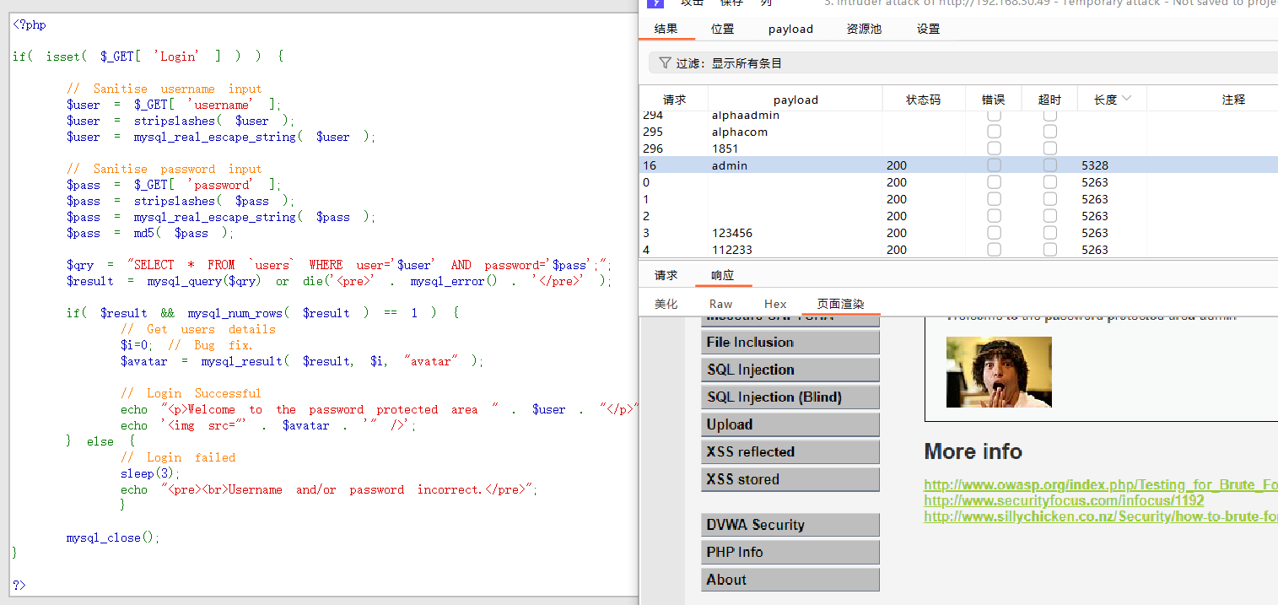Image resolution: width=1278 pixels, height=605 pixels.
Task: Sort by the payload column header
Action: (795, 100)
